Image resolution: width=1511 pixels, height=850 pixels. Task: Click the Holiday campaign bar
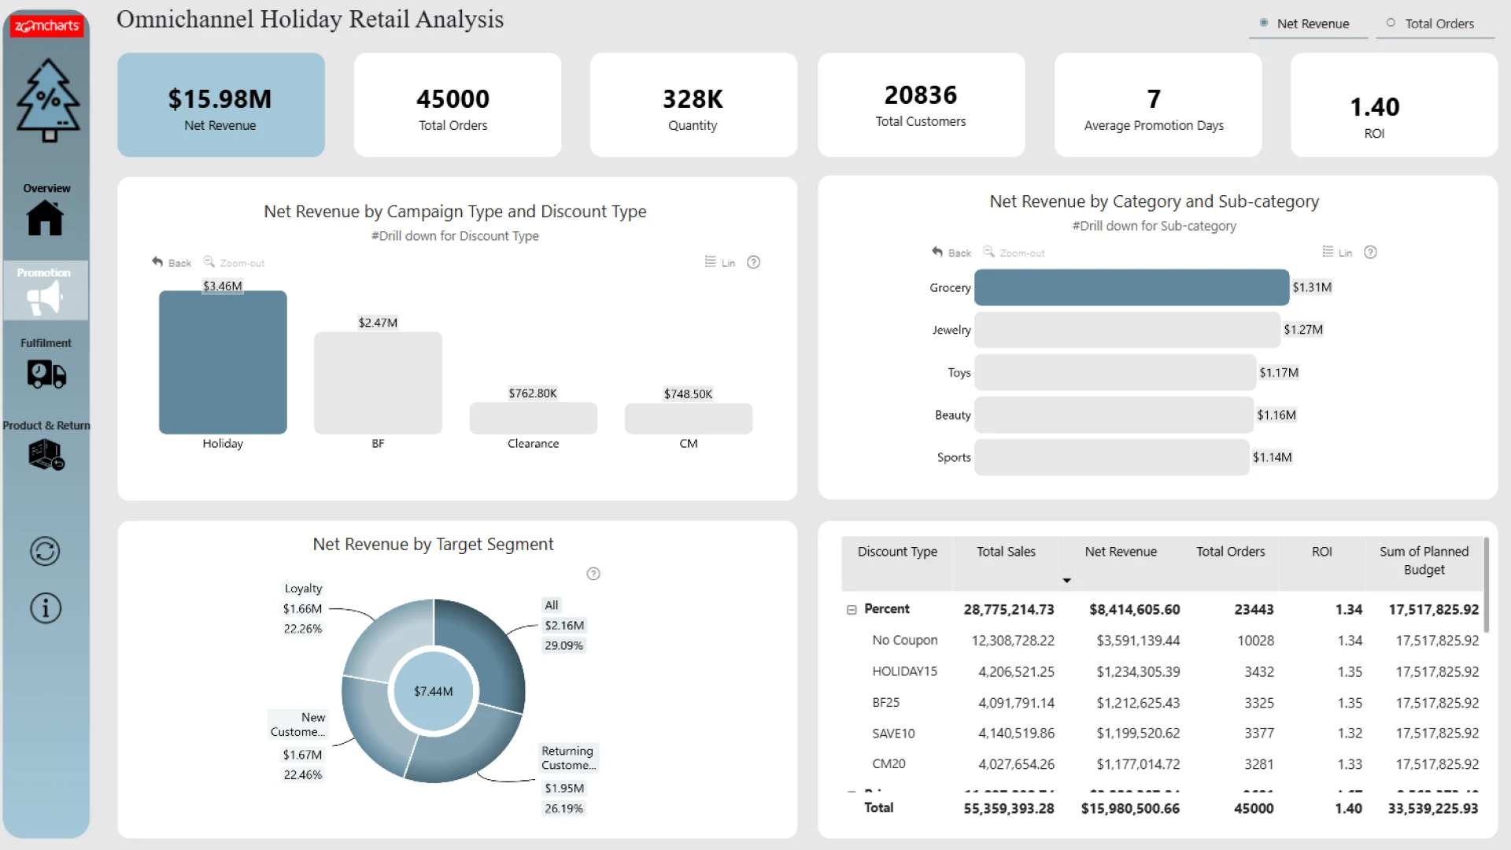pos(223,362)
